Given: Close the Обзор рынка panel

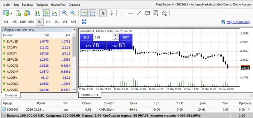Looking at the screenshot, I should (x=74, y=30).
